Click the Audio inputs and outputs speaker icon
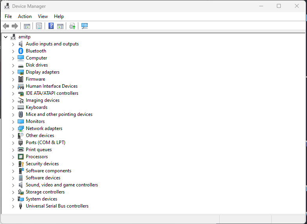The height and width of the screenshot is (224, 307). pos(20,44)
